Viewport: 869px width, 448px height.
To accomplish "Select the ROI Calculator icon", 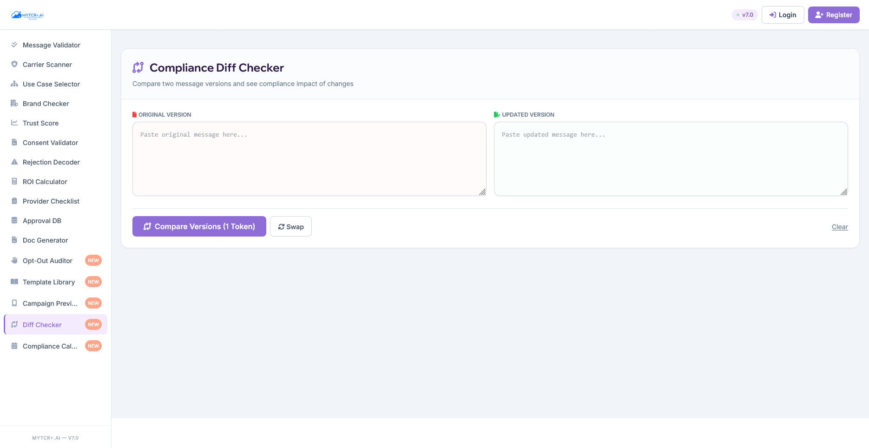I will click(14, 181).
